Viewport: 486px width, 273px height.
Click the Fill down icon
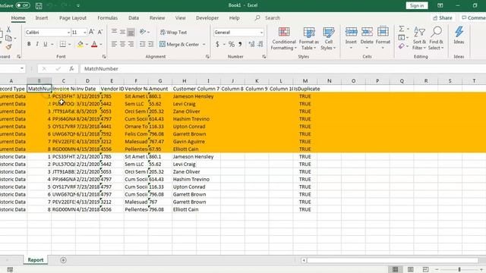402,37
